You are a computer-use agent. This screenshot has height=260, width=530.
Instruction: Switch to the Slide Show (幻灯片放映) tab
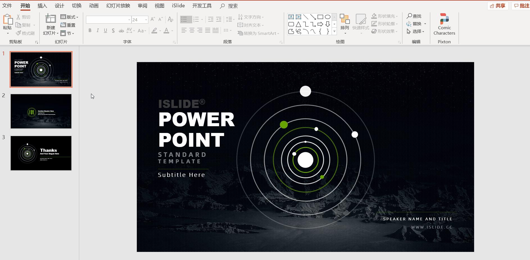click(x=118, y=6)
